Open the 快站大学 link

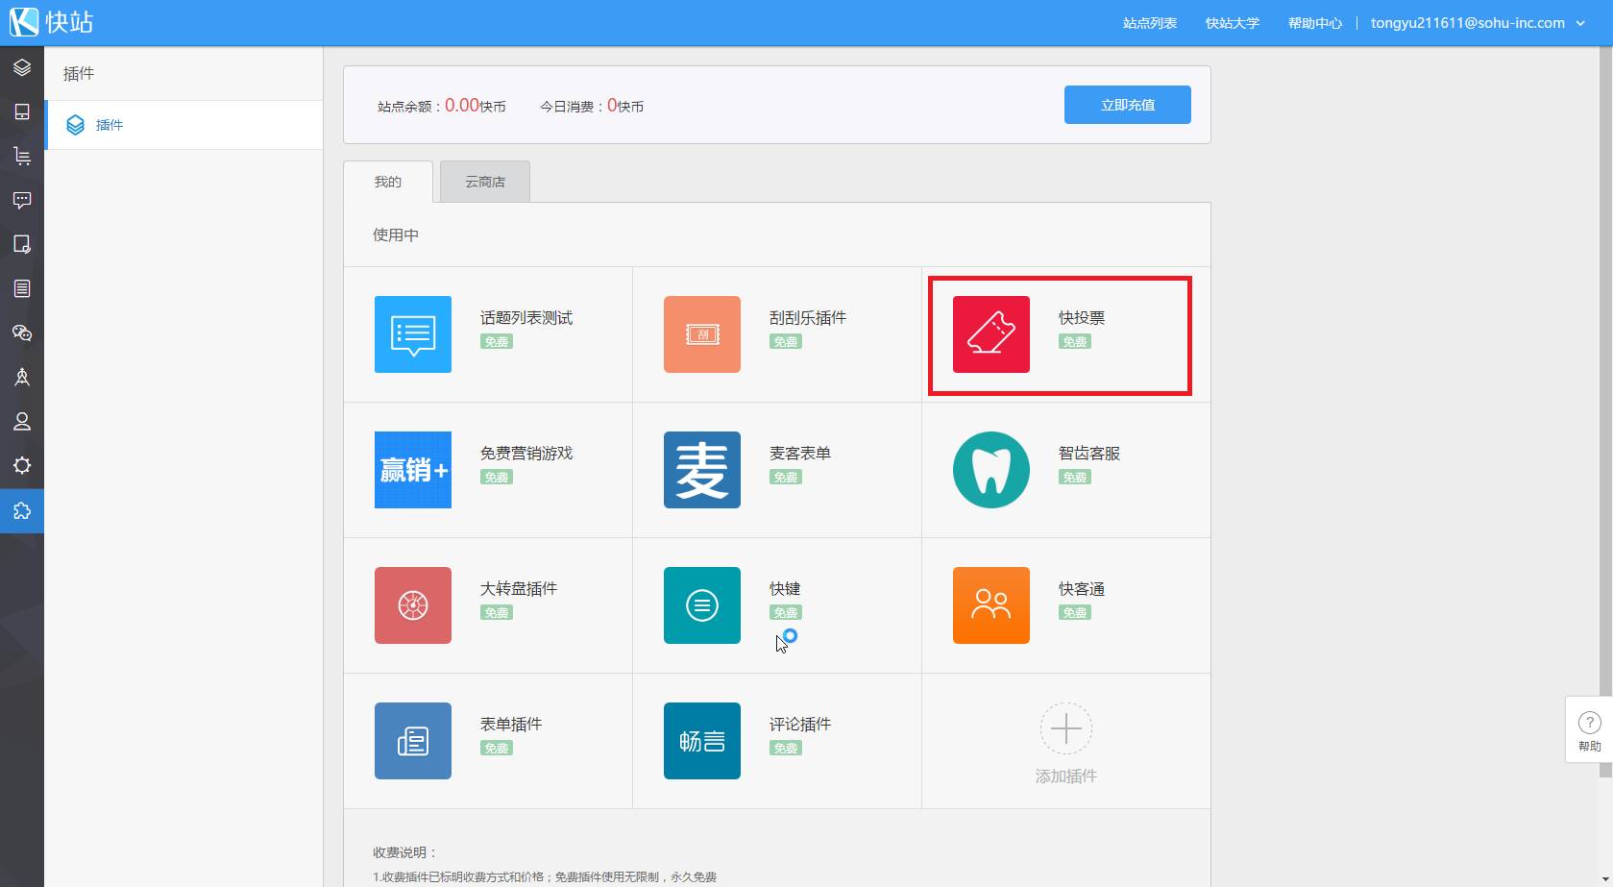pos(1233,23)
